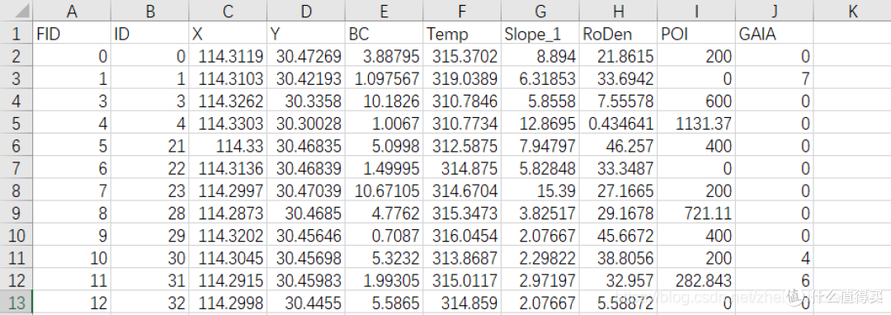Select column K header
The image size is (891, 315).
[x=851, y=11]
